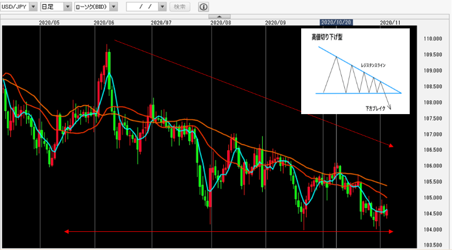Open the USD/JPY currency pair dropdown
The image size is (452, 250).
[33, 7]
